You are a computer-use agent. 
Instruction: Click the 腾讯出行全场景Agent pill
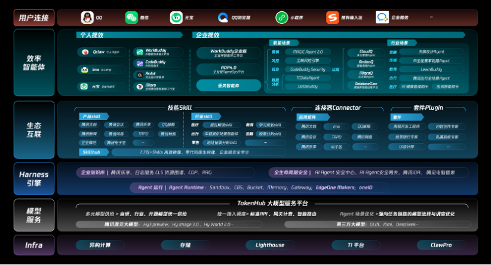431,78
